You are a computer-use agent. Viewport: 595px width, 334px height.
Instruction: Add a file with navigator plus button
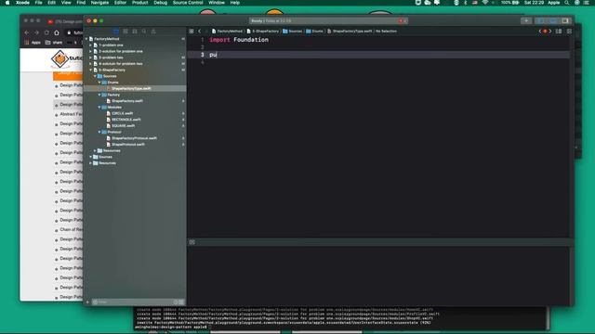click(87, 302)
